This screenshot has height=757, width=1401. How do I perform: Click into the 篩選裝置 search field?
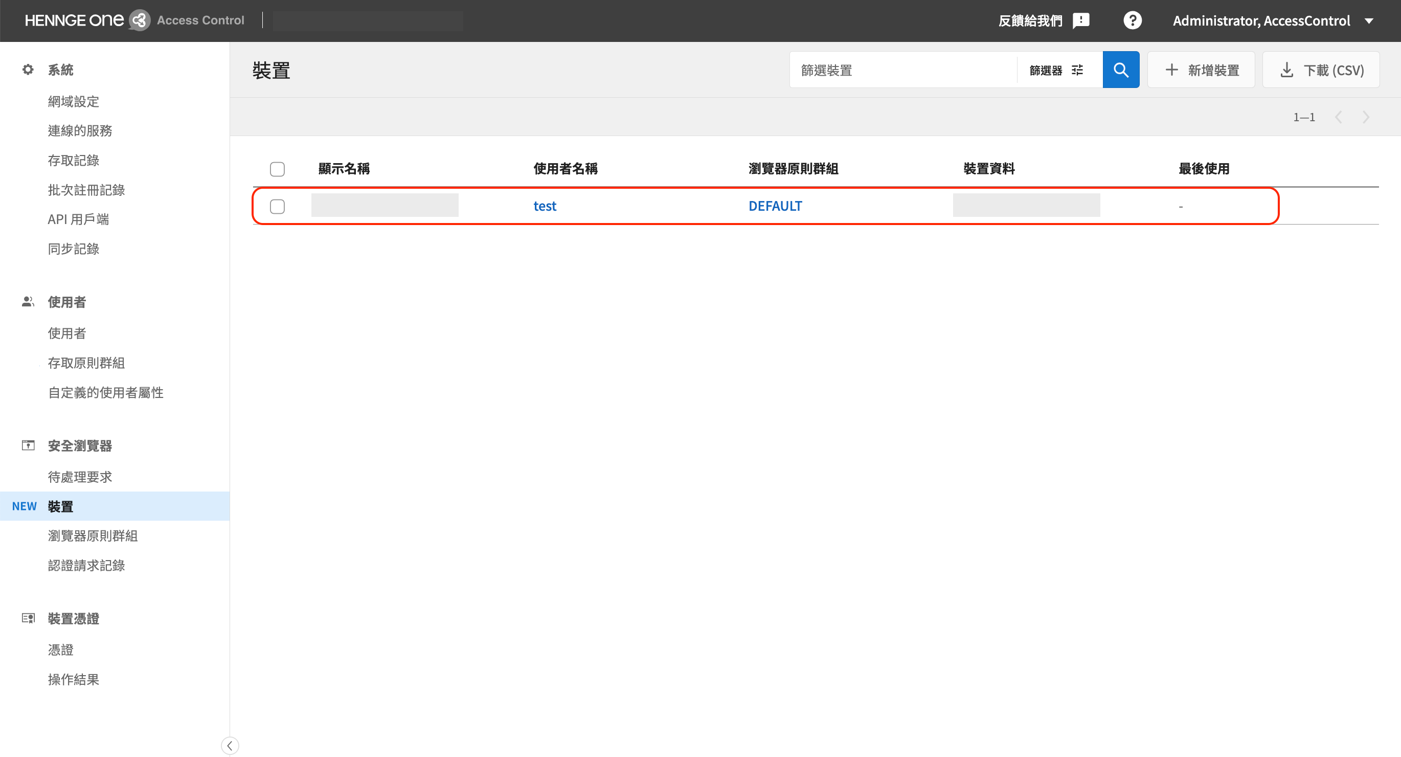(x=903, y=70)
